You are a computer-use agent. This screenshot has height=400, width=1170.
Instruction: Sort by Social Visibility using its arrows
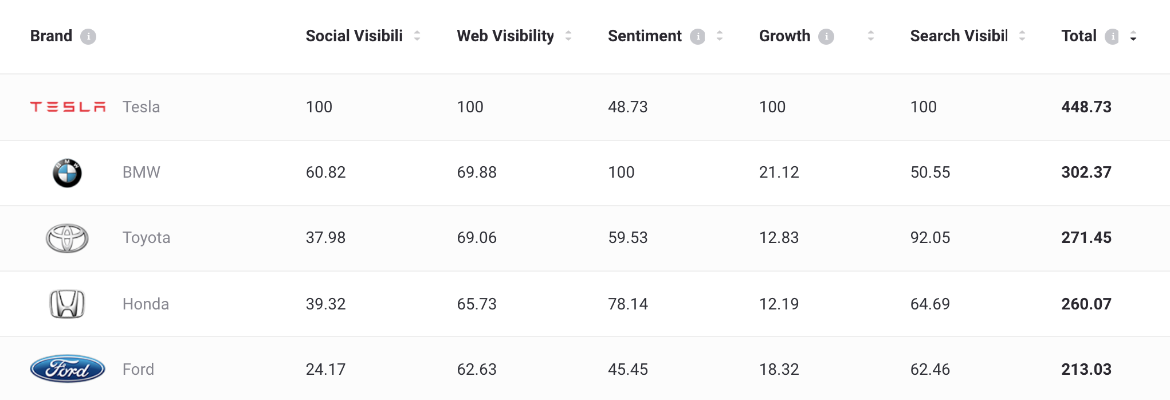point(417,36)
